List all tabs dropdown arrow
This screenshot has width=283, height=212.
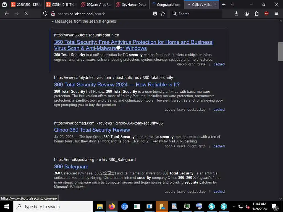pyautogui.click(x=232, y=5)
